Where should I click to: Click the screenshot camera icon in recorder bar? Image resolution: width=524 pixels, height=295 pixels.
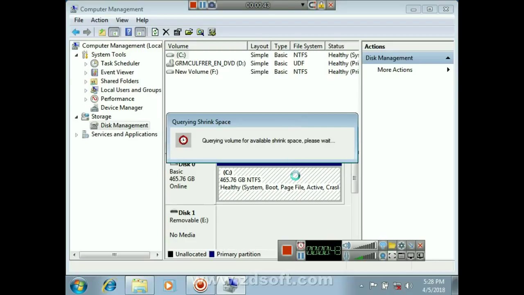(x=212, y=5)
